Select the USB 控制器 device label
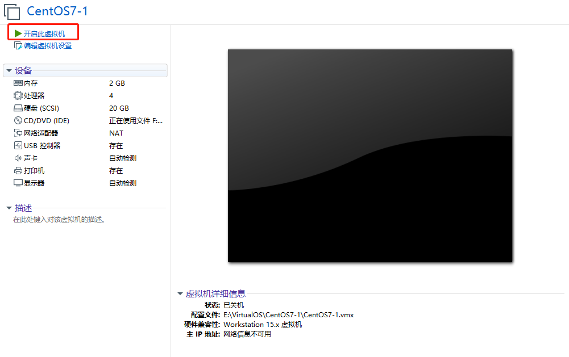 tap(42, 146)
